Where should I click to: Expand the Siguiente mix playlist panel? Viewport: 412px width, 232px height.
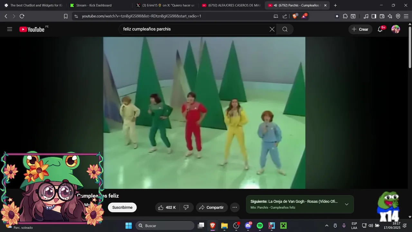click(x=347, y=204)
